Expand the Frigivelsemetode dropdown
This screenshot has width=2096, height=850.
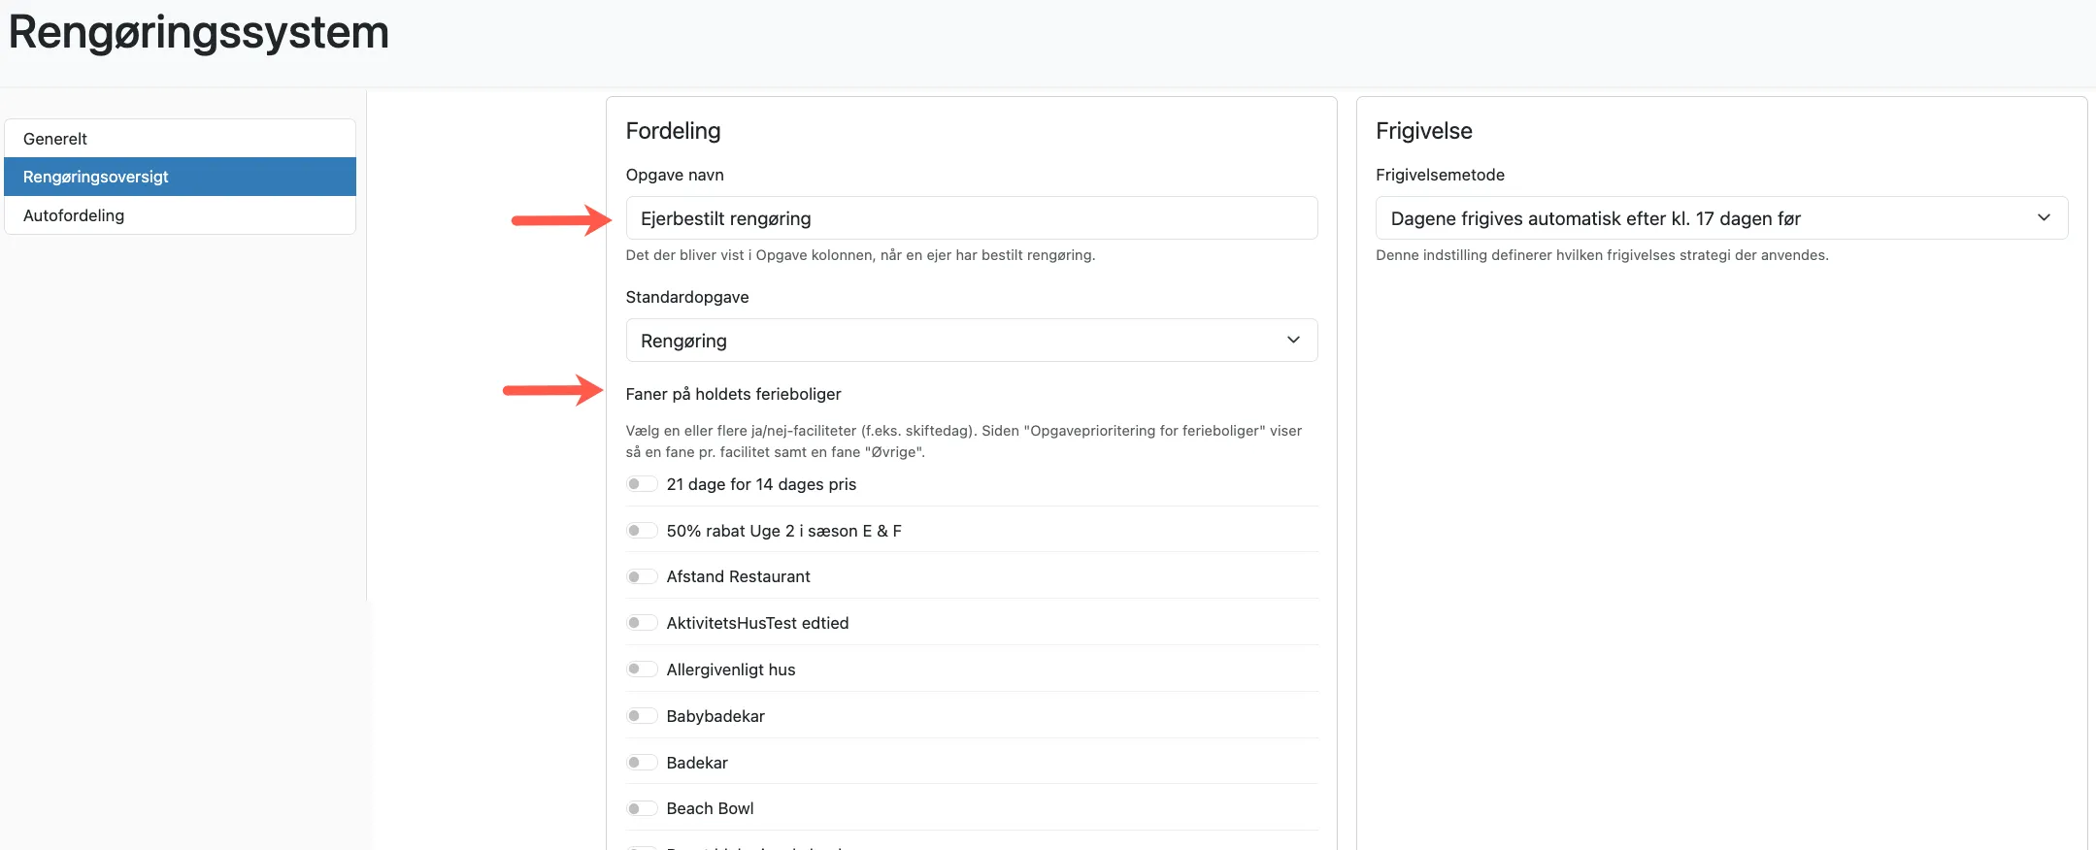(x=1721, y=218)
